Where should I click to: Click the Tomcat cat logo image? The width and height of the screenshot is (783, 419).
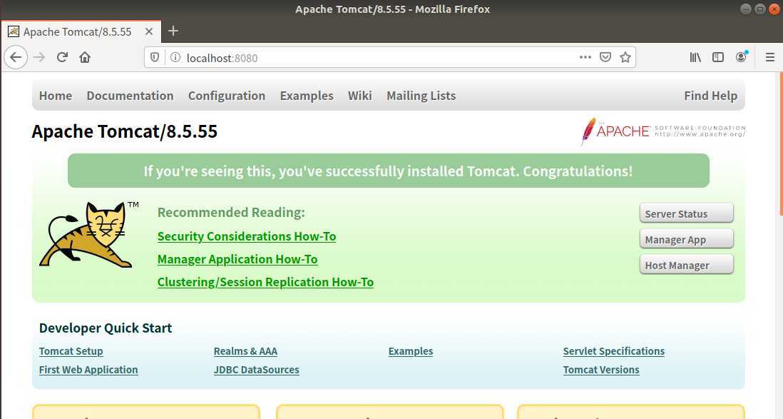coord(89,235)
